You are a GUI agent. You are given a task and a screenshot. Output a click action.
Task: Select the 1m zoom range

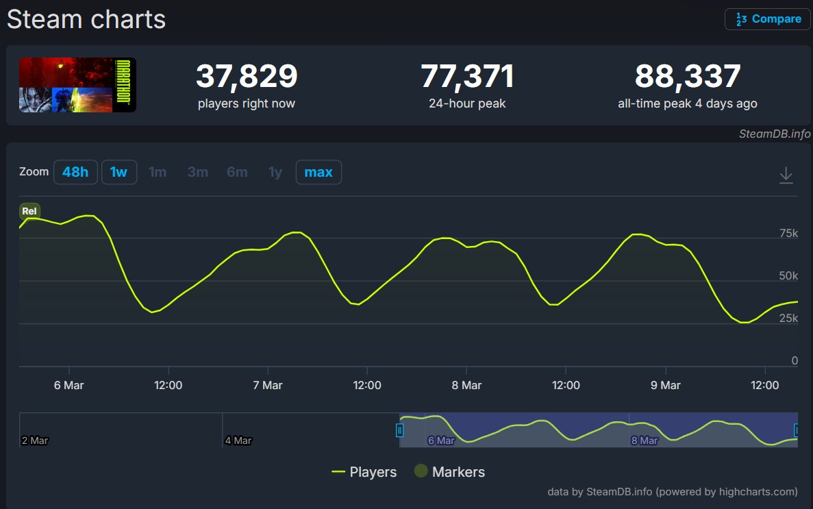[x=158, y=172]
